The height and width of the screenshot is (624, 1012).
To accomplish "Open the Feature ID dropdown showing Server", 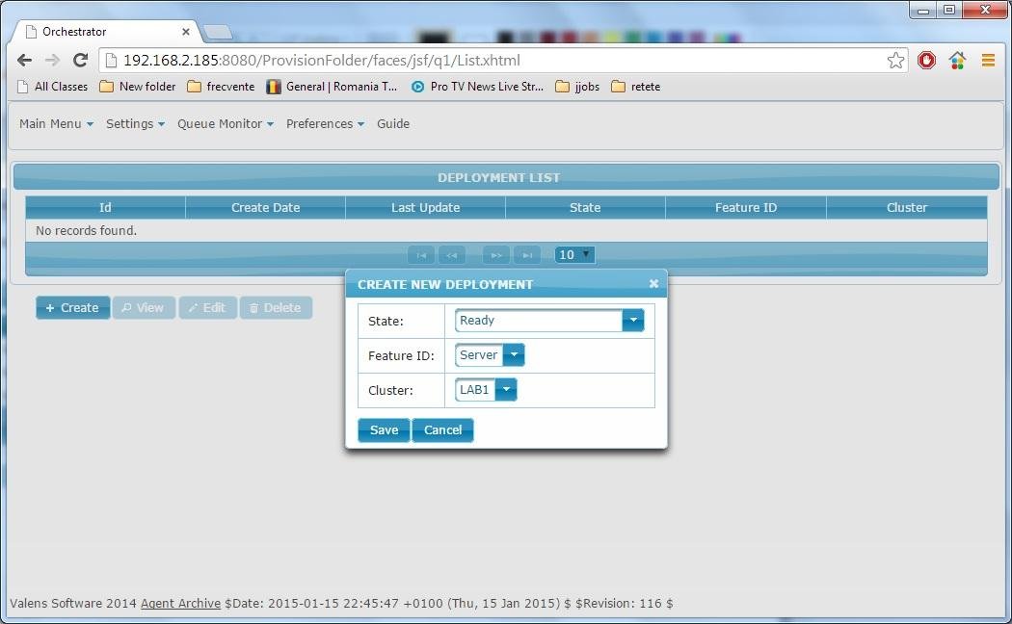I will click(x=514, y=354).
